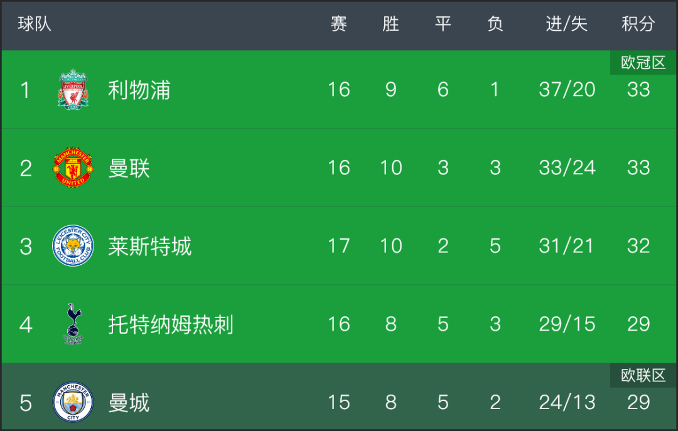This screenshot has height=431, width=678.
Task: Click the Manchester United crest
Action: pyautogui.click(x=73, y=168)
